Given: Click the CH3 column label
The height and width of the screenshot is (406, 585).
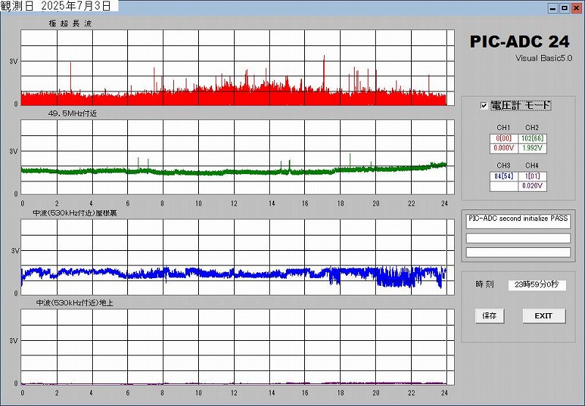Looking at the screenshot, I should pyautogui.click(x=503, y=165).
